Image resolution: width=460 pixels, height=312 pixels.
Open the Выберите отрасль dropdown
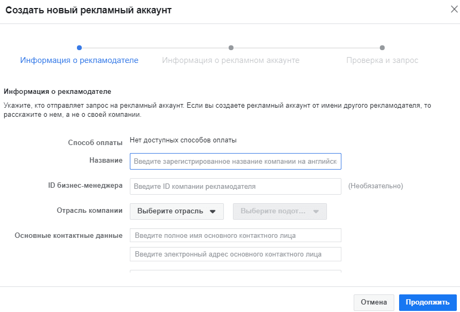(177, 211)
